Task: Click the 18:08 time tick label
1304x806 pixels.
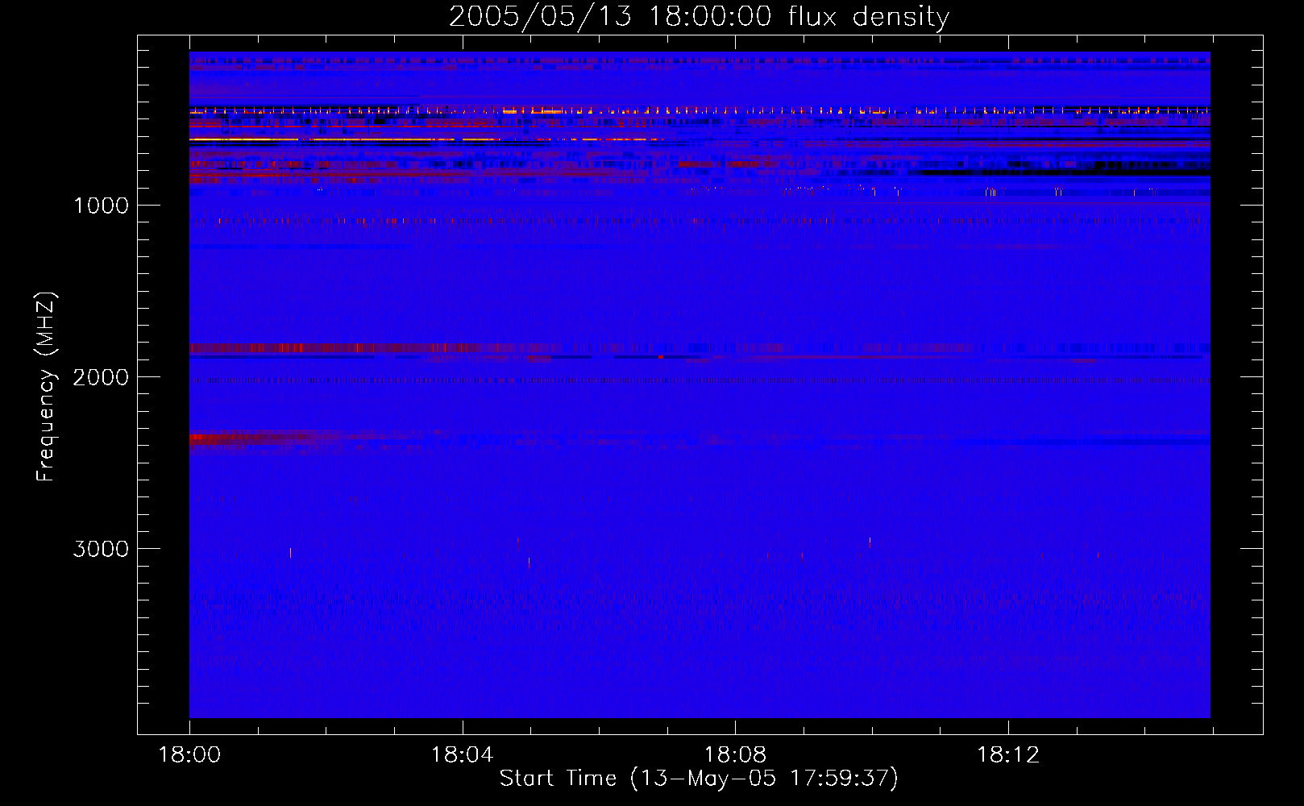Action: (x=735, y=755)
